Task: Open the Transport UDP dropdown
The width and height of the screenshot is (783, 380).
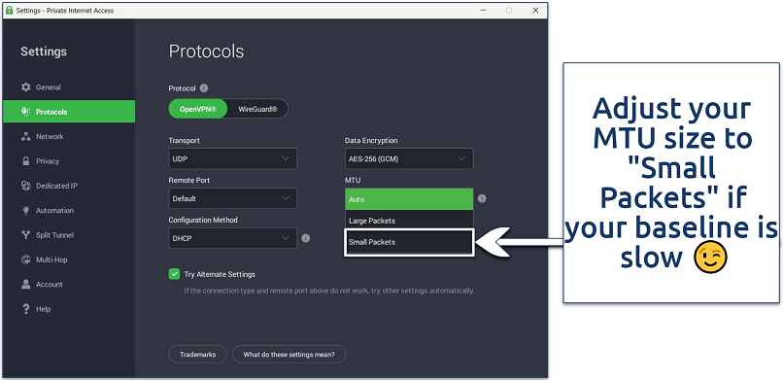Action: pos(233,158)
